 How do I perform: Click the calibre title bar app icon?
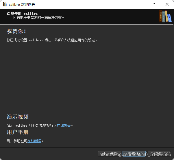point(5,4)
